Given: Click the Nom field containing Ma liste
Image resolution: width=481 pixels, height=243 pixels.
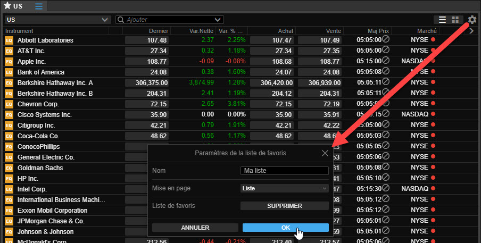Looking at the screenshot, I should 284,171.
